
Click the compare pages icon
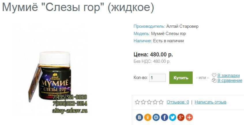tap(214, 80)
